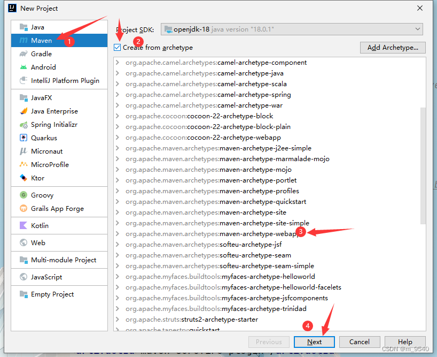Image resolution: width=437 pixels, height=357 pixels.
Task: Click the Groovy green G icon
Action: pyautogui.click(x=24, y=195)
